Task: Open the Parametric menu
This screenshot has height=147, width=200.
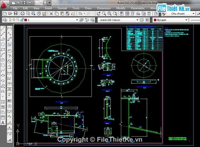Action: (138, 8)
